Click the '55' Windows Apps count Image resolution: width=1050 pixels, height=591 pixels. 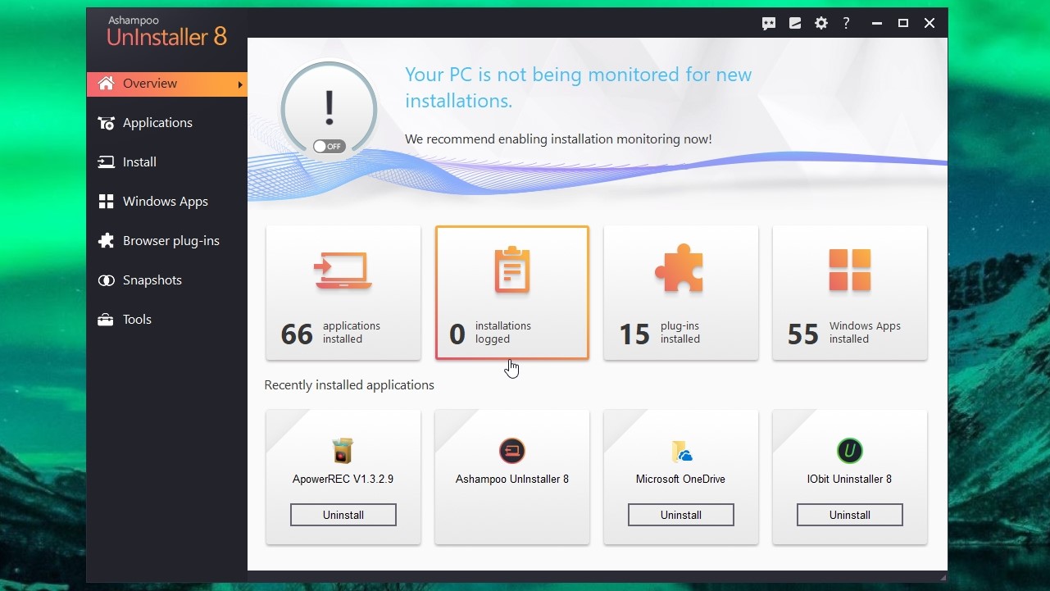(x=803, y=334)
